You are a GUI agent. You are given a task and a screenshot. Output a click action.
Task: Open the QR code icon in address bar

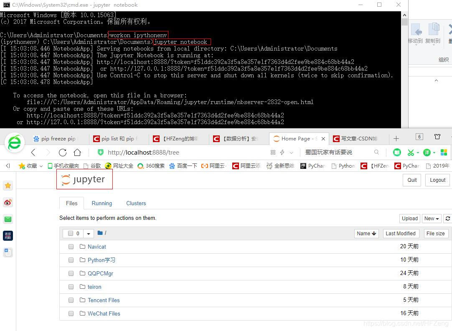[x=273, y=152]
